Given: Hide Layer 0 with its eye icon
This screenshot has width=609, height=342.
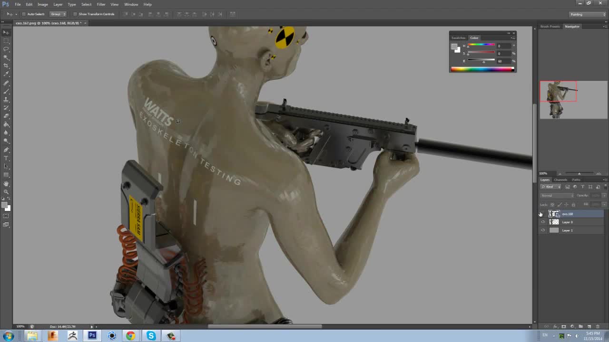Looking at the screenshot, I should pyautogui.click(x=543, y=222).
